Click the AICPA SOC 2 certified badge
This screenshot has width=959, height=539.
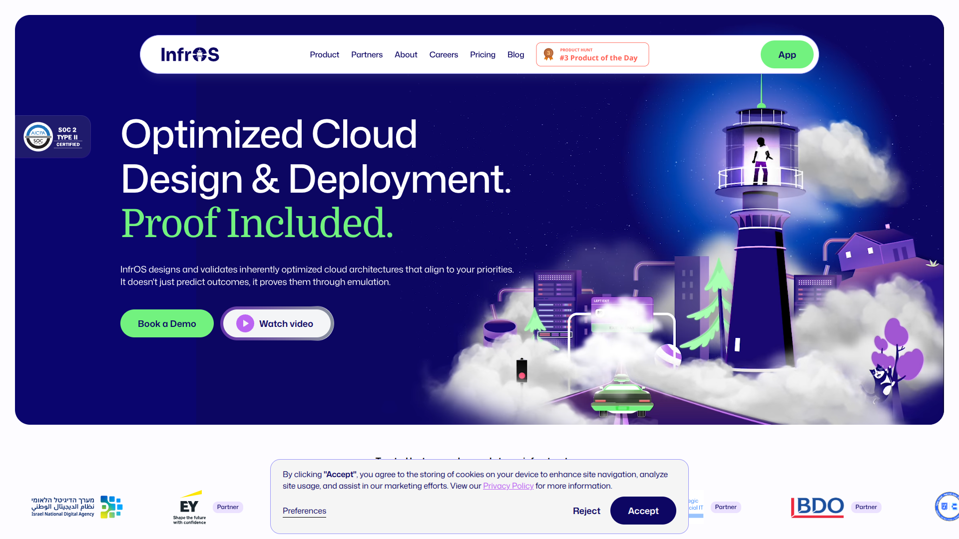tap(52, 137)
